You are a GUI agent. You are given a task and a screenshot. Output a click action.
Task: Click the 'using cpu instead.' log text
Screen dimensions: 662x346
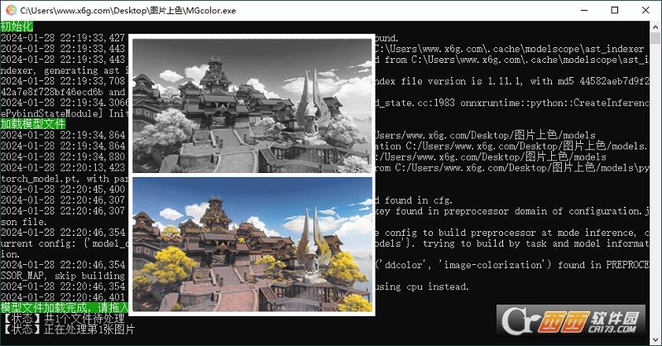422,287
